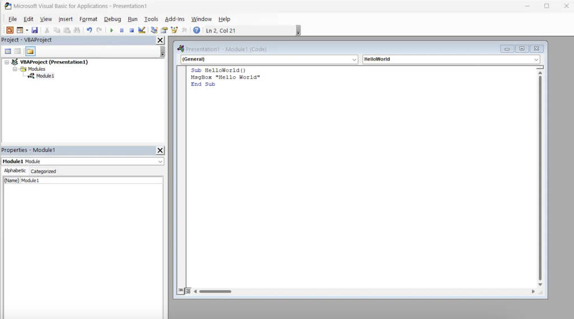Open the HelloWorld procedure dropdown
574x319 pixels.
click(536, 59)
